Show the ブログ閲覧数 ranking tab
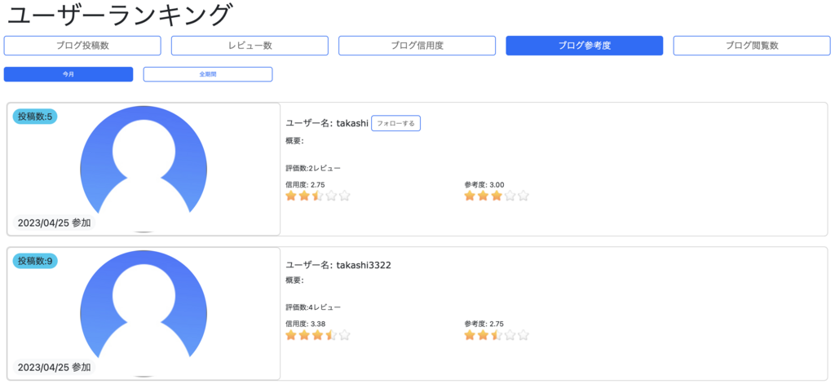835x384 pixels. (x=751, y=46)
